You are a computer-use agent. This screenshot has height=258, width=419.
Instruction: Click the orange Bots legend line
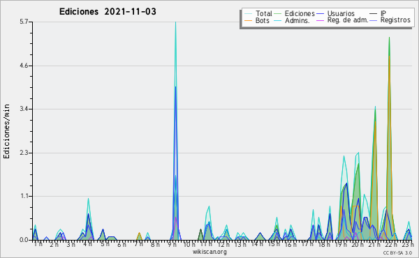pos(248,20)
